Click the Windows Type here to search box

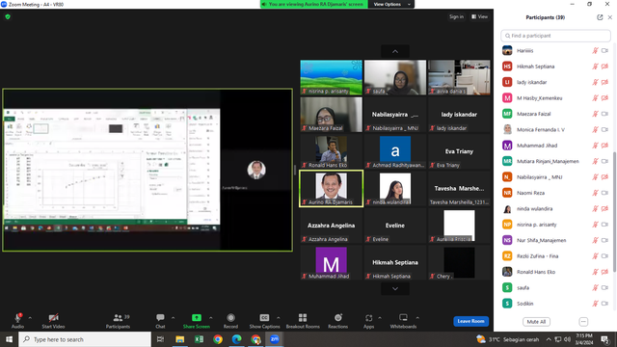(85, 339)
